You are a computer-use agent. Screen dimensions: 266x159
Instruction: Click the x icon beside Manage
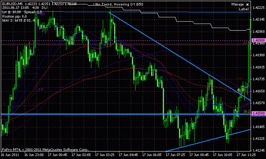coord(247,5)
